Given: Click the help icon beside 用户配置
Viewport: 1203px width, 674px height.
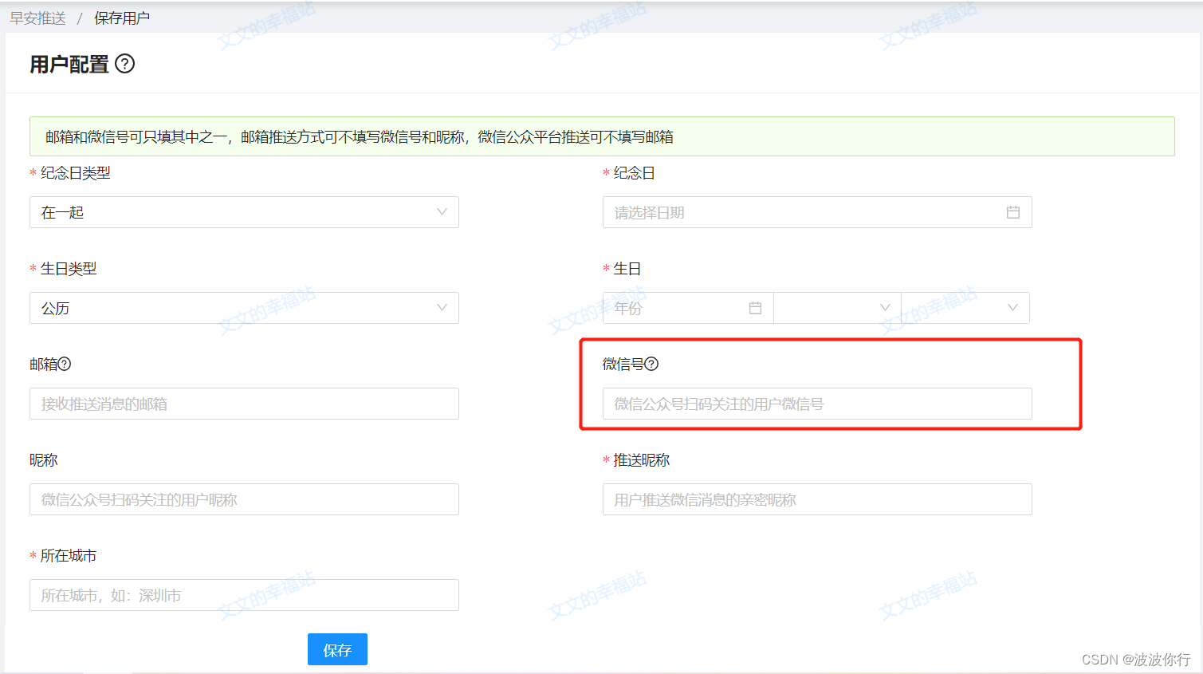Looking at the screenshot, I should click(x=125, y=64).
